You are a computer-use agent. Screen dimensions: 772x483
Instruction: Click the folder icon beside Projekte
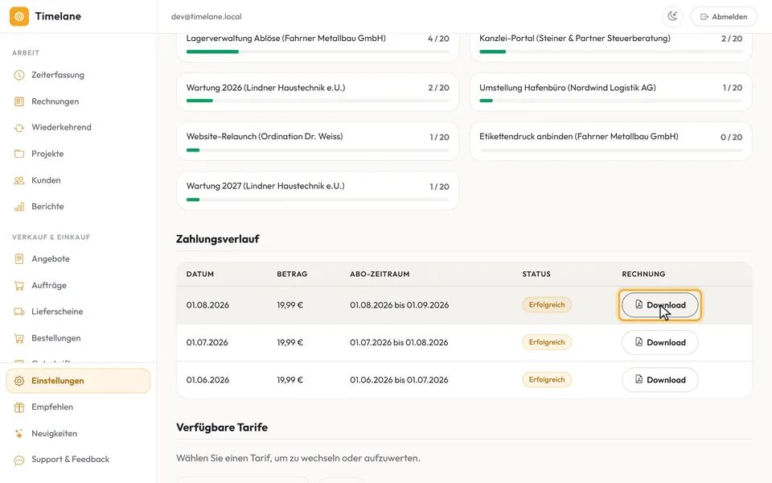19,154
